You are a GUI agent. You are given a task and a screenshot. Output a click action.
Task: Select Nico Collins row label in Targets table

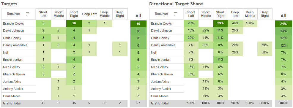[x=11, y=67]
